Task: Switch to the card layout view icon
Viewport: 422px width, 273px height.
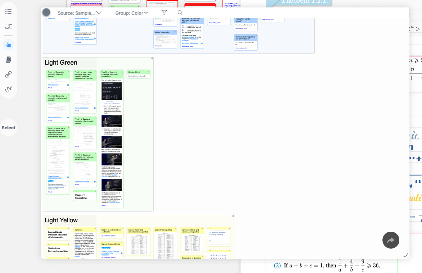Action: [8, 26]
